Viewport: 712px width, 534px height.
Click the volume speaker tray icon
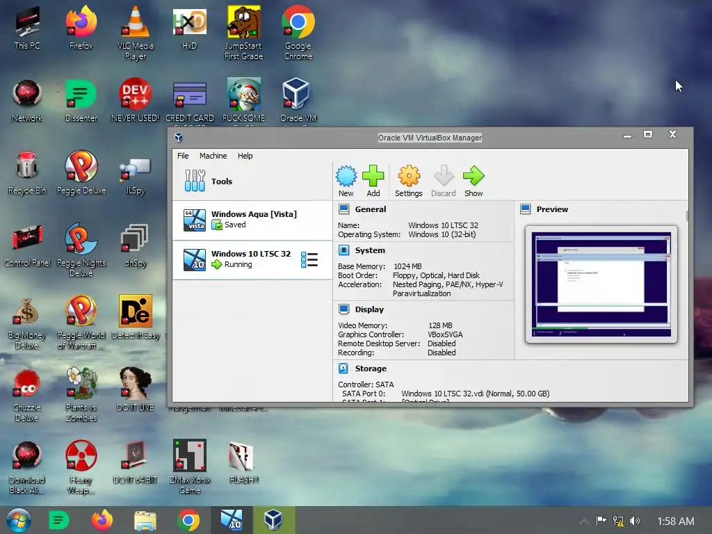635,521
